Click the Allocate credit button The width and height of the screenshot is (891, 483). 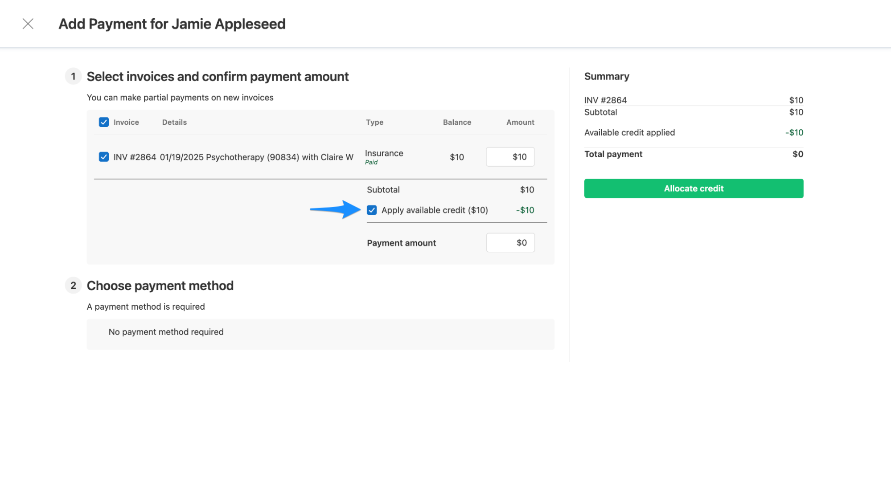pyautogui.click(x=693, y=188)
